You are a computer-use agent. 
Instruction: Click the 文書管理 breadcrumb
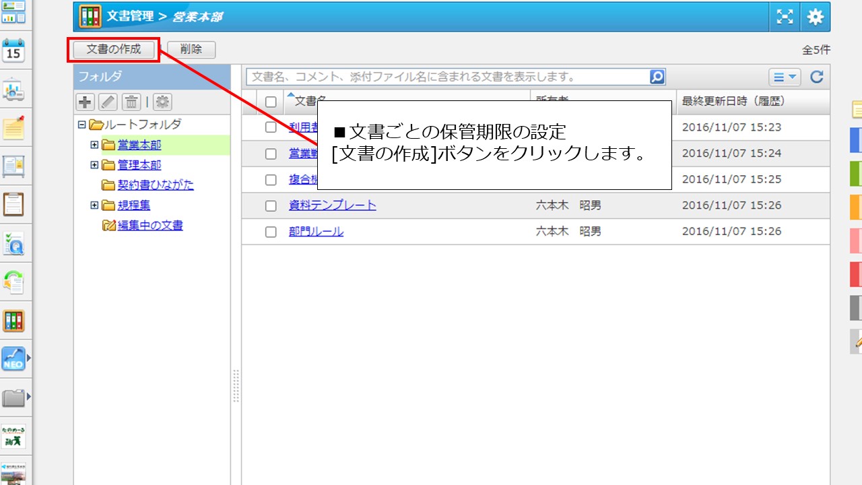click(131, 17)
